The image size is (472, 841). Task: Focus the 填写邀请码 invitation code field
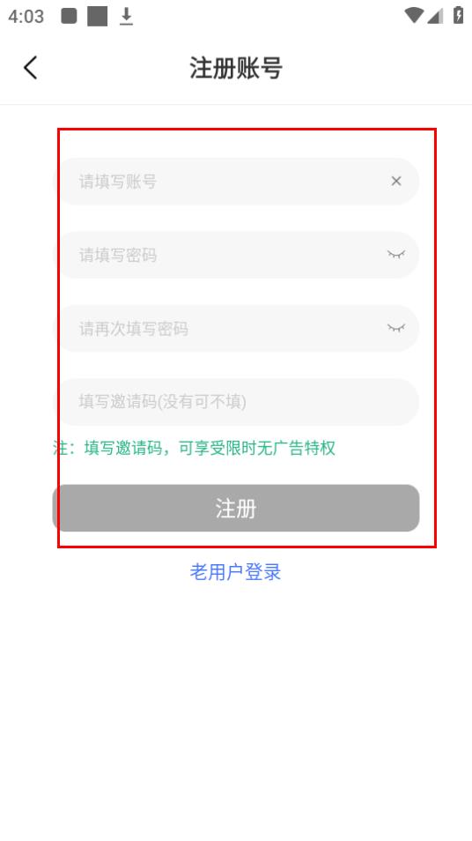[238, 402]
